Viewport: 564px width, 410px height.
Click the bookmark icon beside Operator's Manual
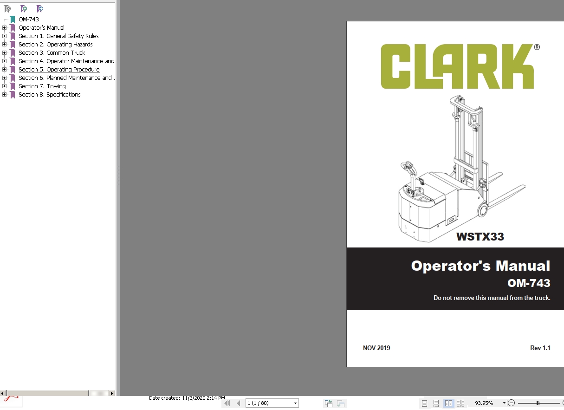13,28
